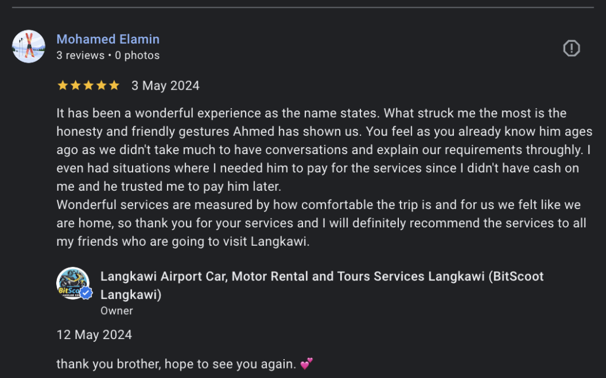The width and height of the screenshot is (606, 378).
Task: Open Mohamed Elamin's profile avatar
Action: [x=28, y=47]
